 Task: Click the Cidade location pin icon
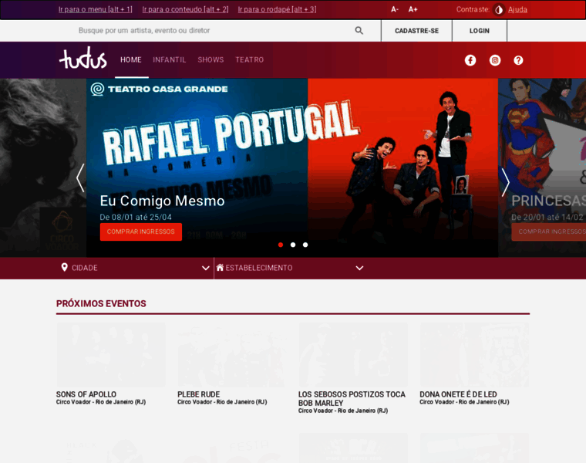click(64, 267)
